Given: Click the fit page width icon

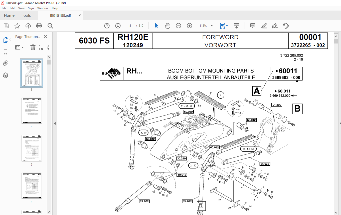Looking at the screenshot, I should click(222, 26).
